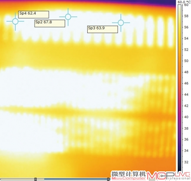Select the Sp4 crosshair spot marker
This screenshot has height=181, width=191.
tap(15, 21)
